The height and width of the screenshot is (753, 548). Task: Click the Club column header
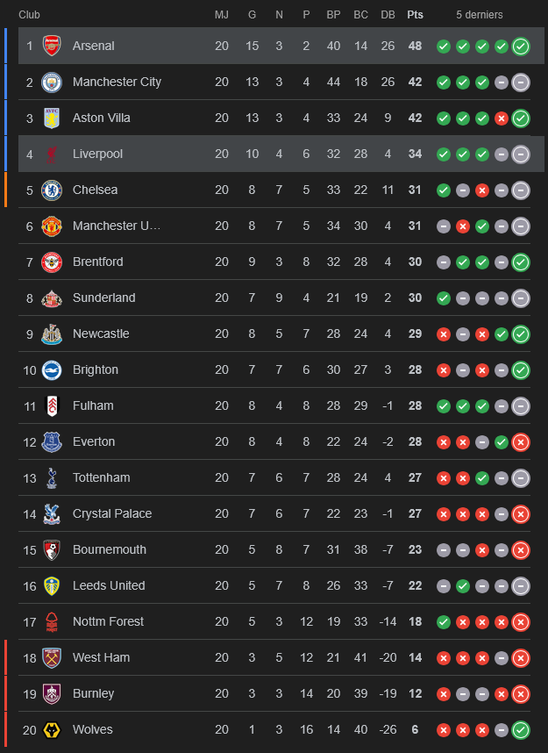click(29, 15)
